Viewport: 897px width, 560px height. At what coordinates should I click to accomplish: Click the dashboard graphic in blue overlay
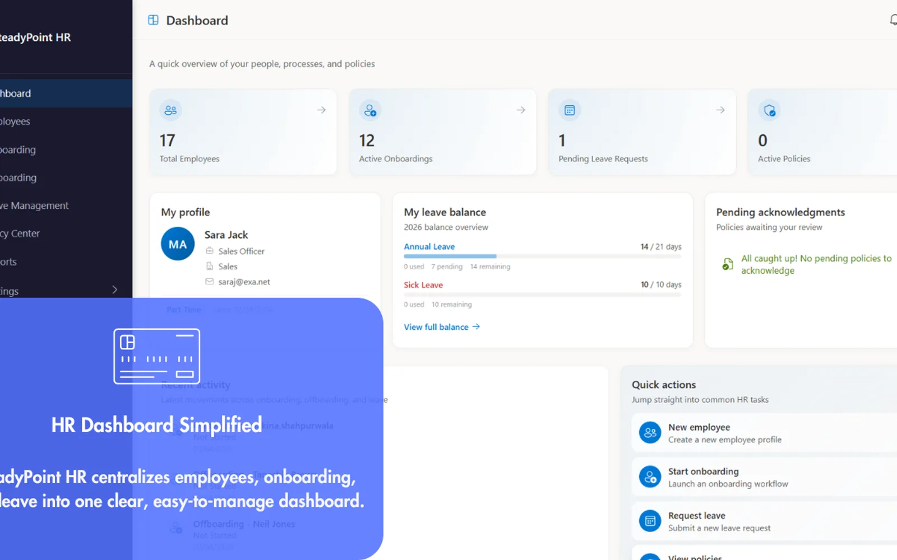[157, 356]
